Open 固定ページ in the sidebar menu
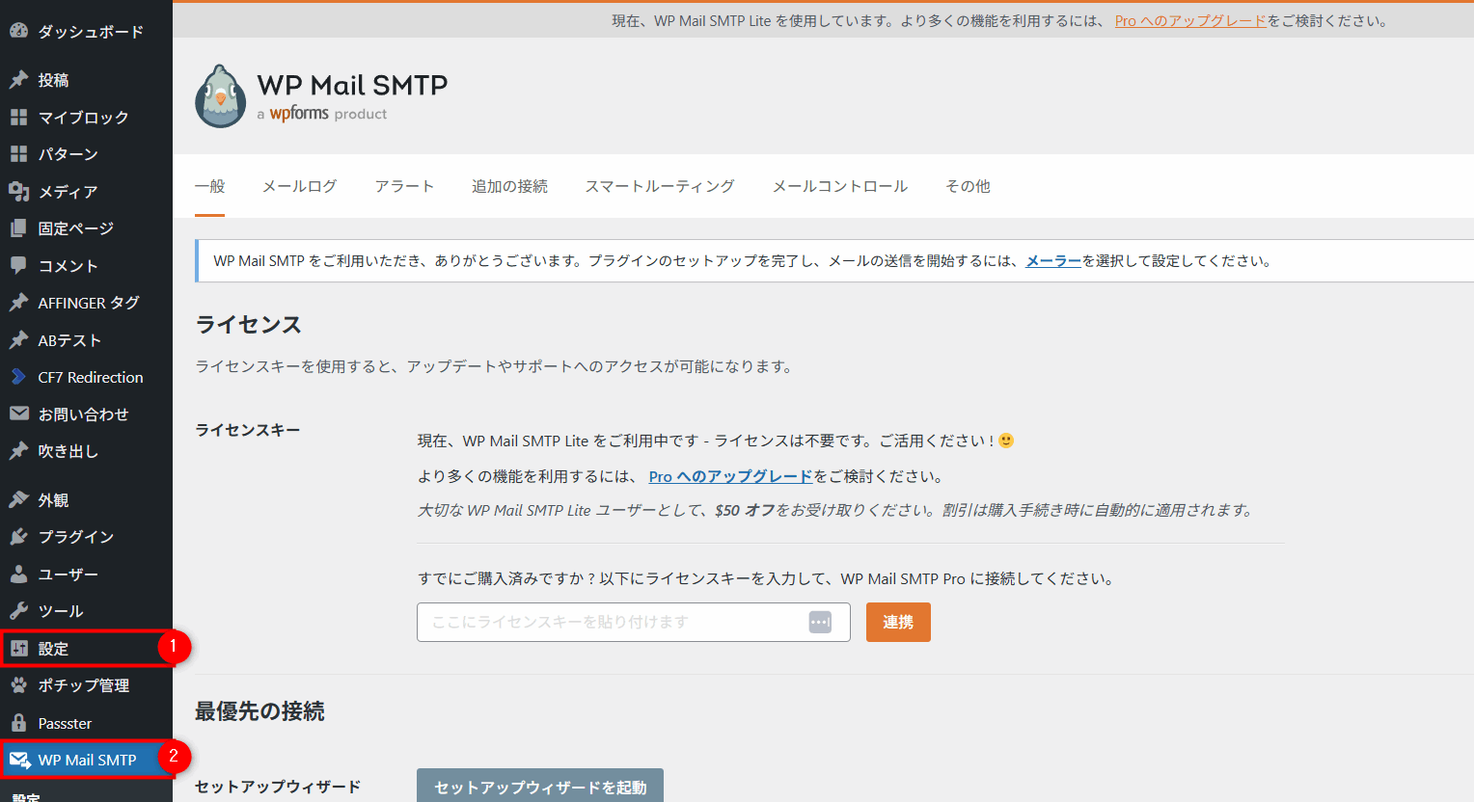The image size is (1474, 802). 86,228
